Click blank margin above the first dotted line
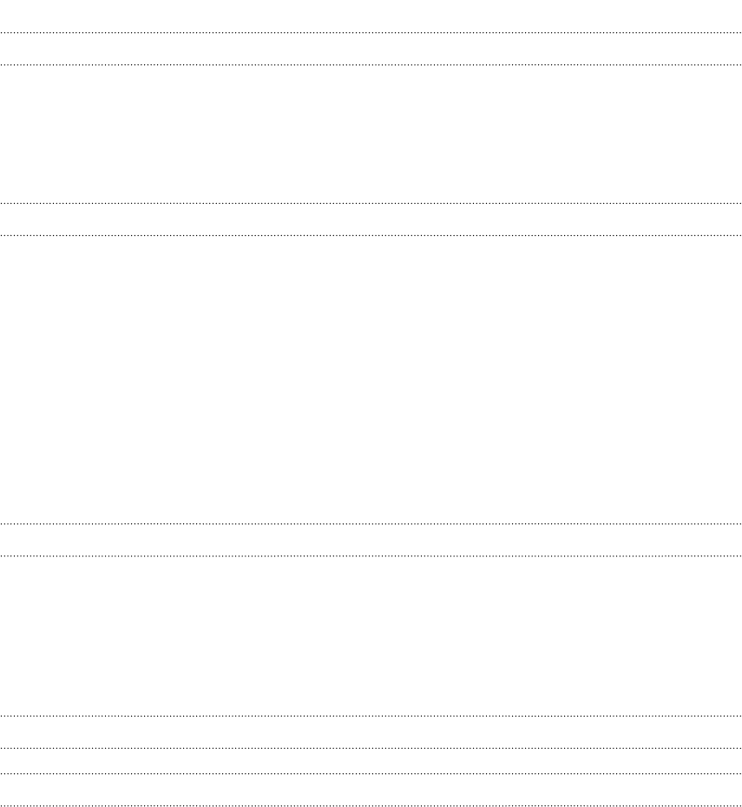This screenshot has width=742, height=807. tap(371, 16)
